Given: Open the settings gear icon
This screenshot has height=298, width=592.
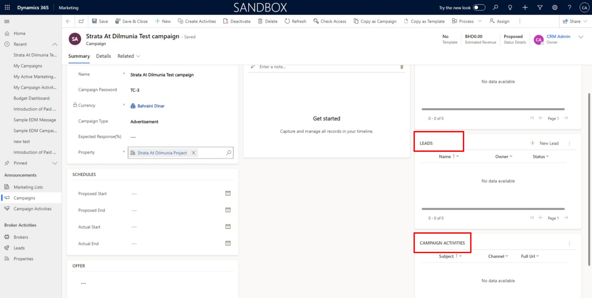Looking at the screenshot, I should point(555,8).
